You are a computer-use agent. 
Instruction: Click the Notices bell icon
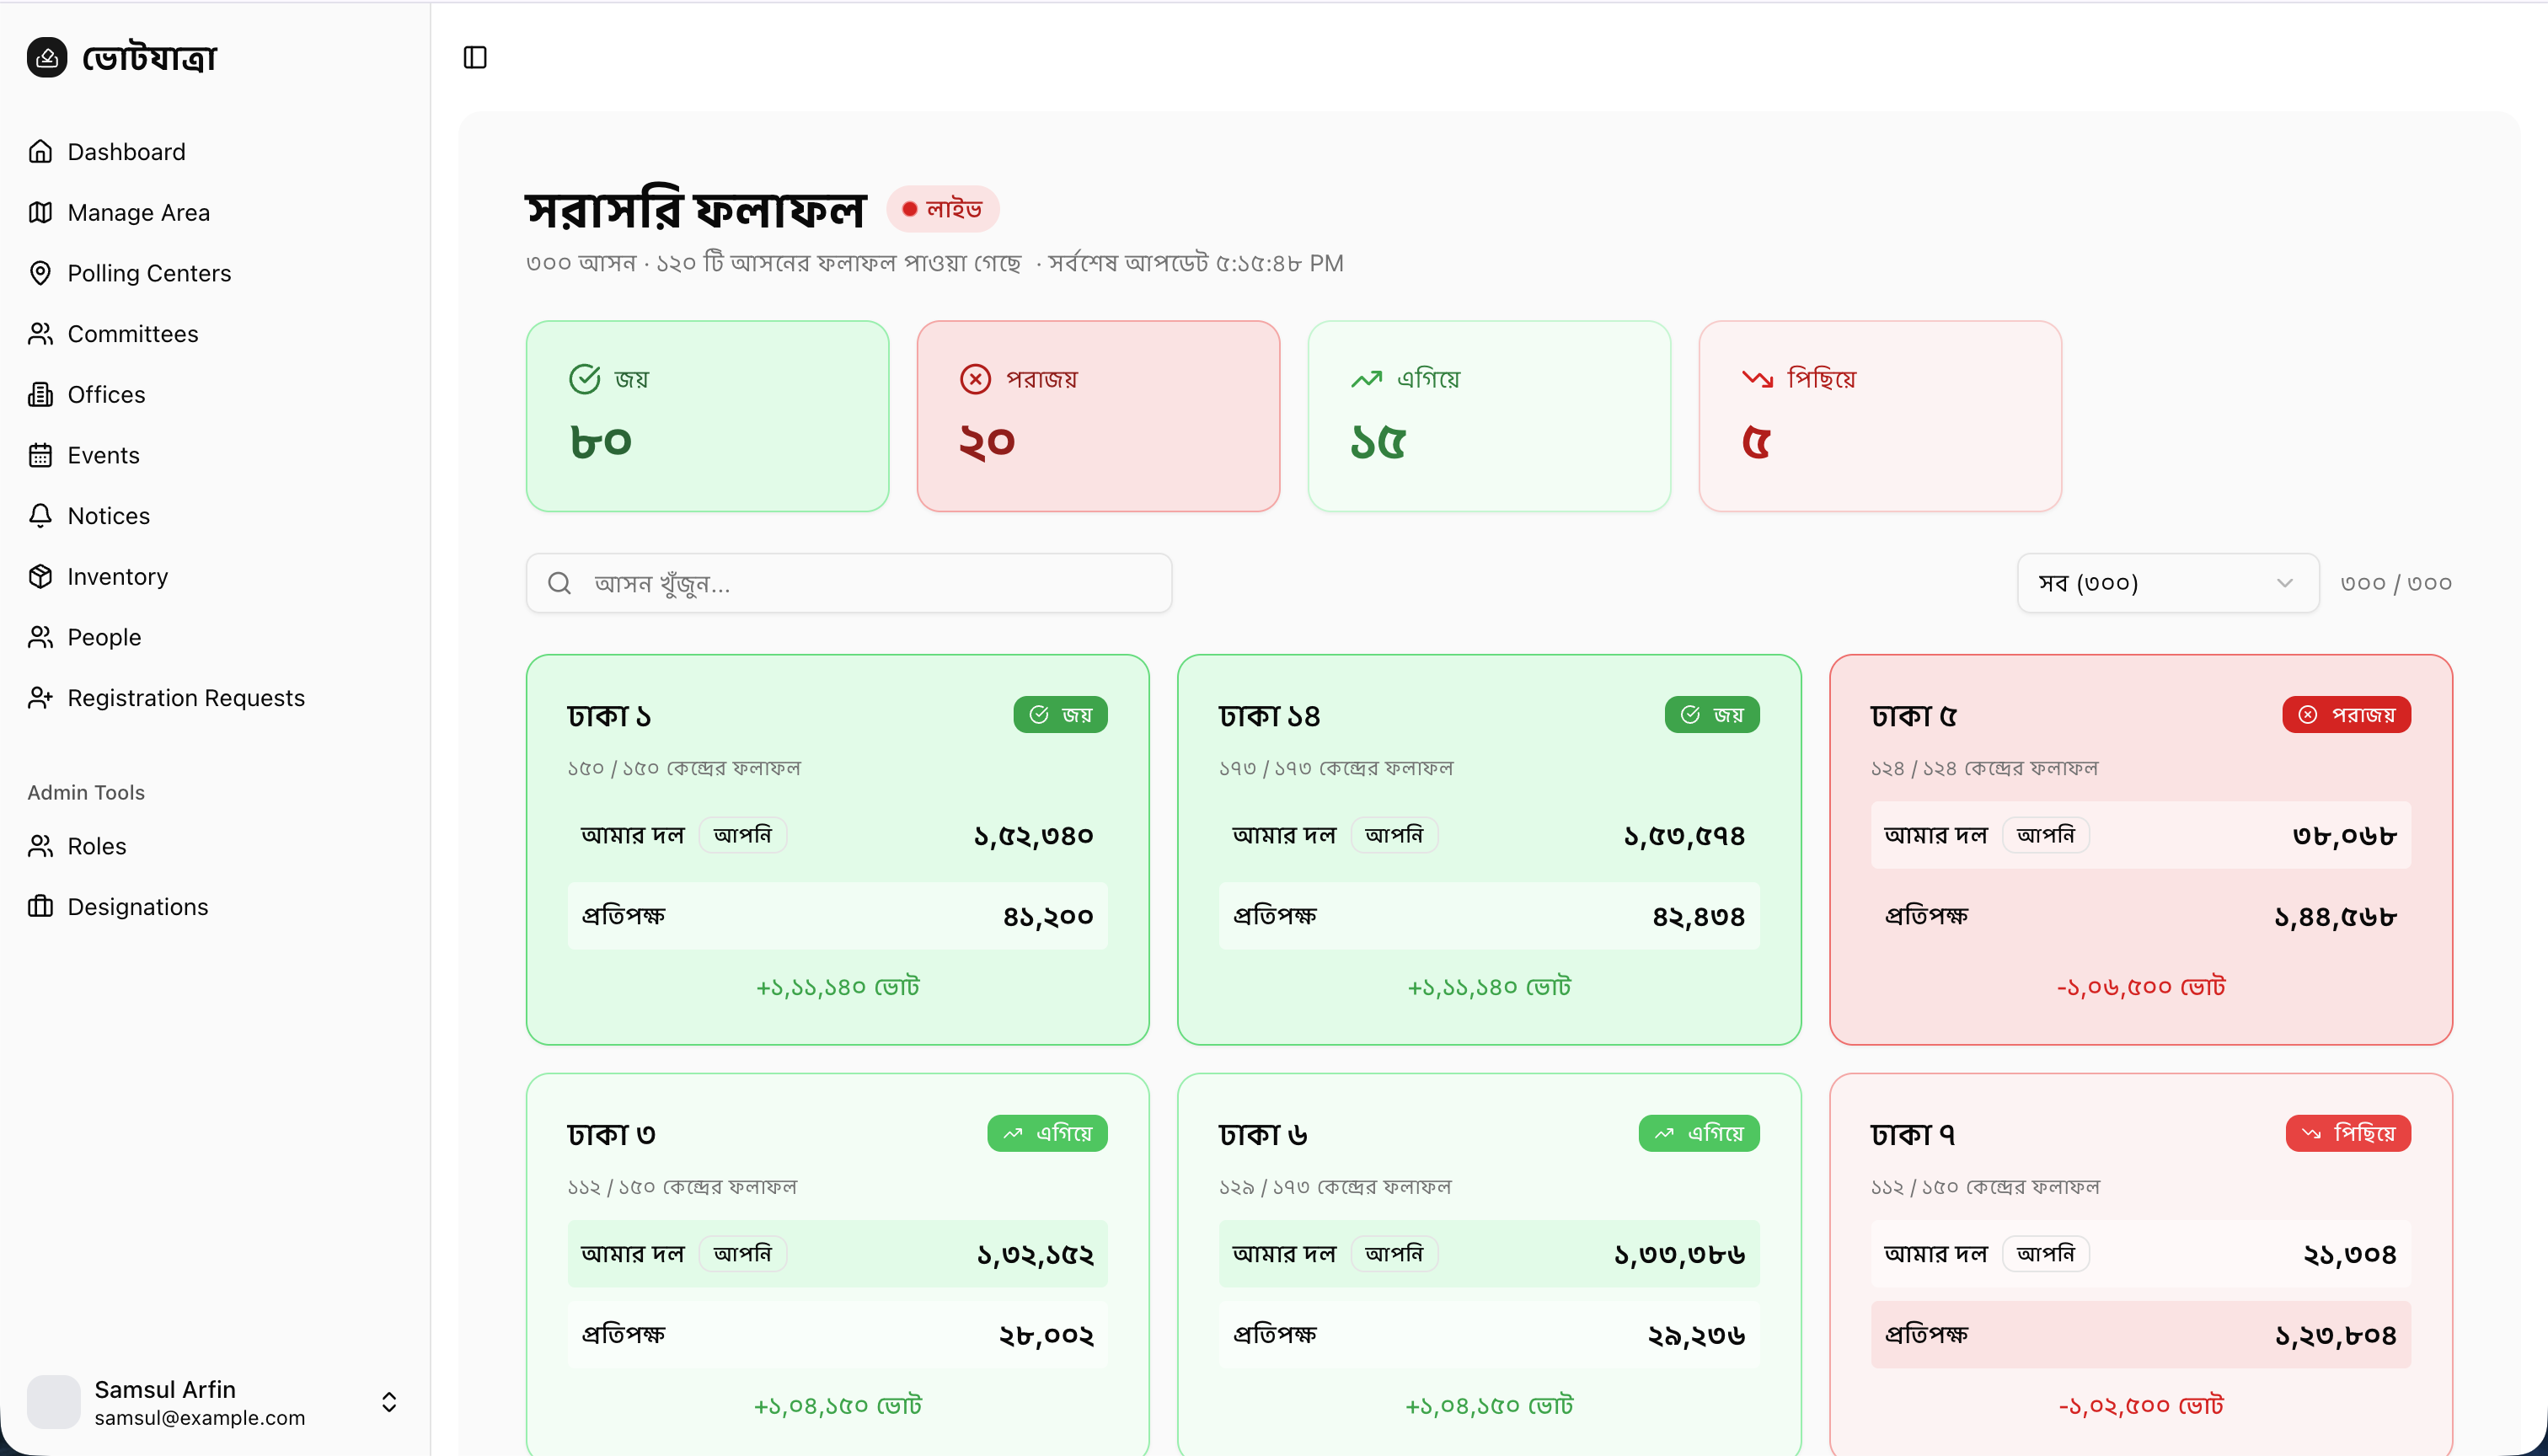[40, 516]
